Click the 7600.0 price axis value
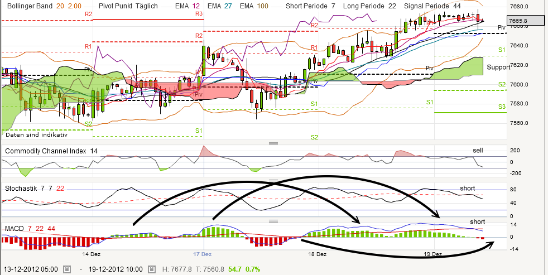This screenshot has width=548, height=275. (x=518, y=84)
